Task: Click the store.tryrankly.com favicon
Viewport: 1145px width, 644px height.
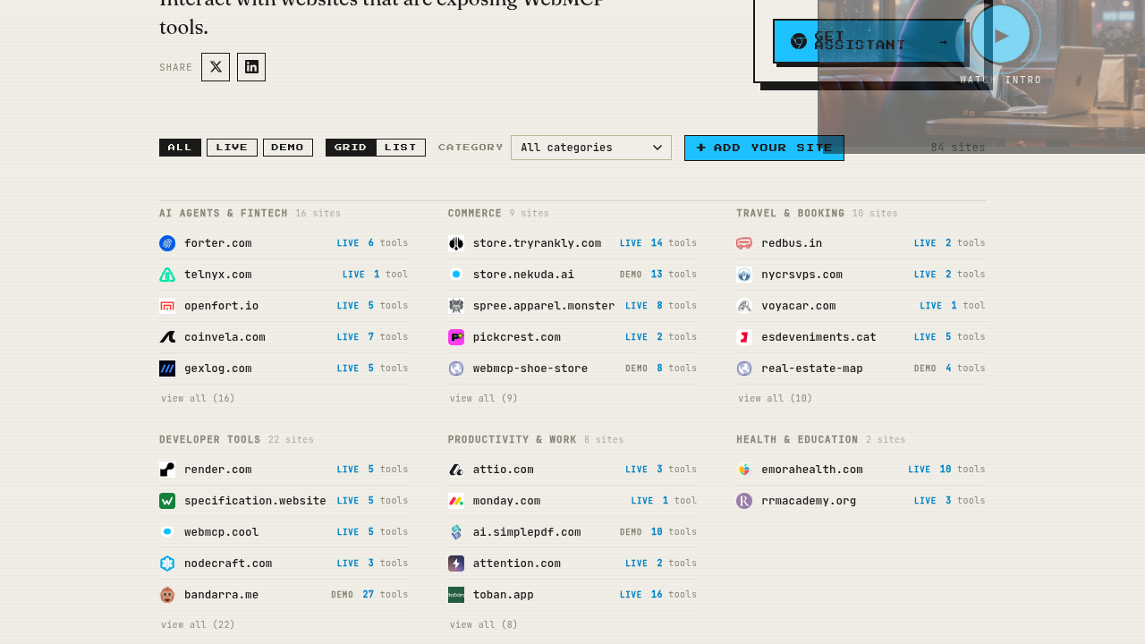Action: (x=456, y=243)
